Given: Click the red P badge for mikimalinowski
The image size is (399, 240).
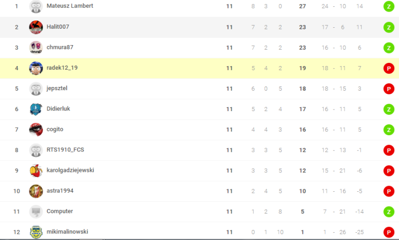Looking at the screenshot, I should [x=388, y=232].
